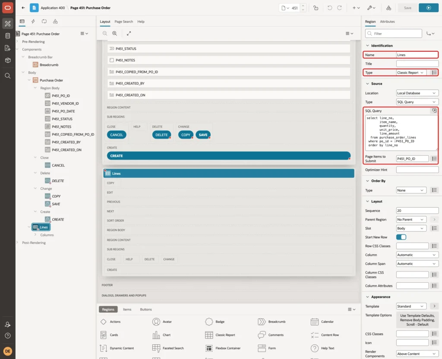Switch to the Attributes tab

click(387, 22)
